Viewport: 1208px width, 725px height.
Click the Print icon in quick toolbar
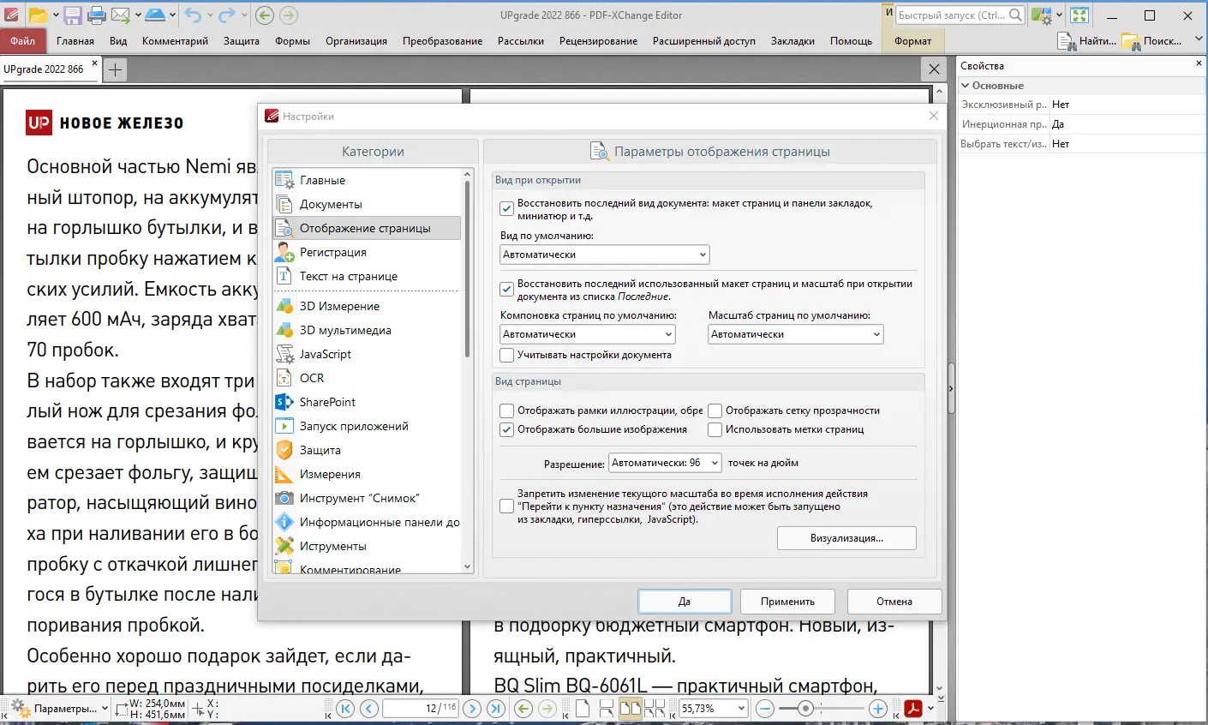97,15
